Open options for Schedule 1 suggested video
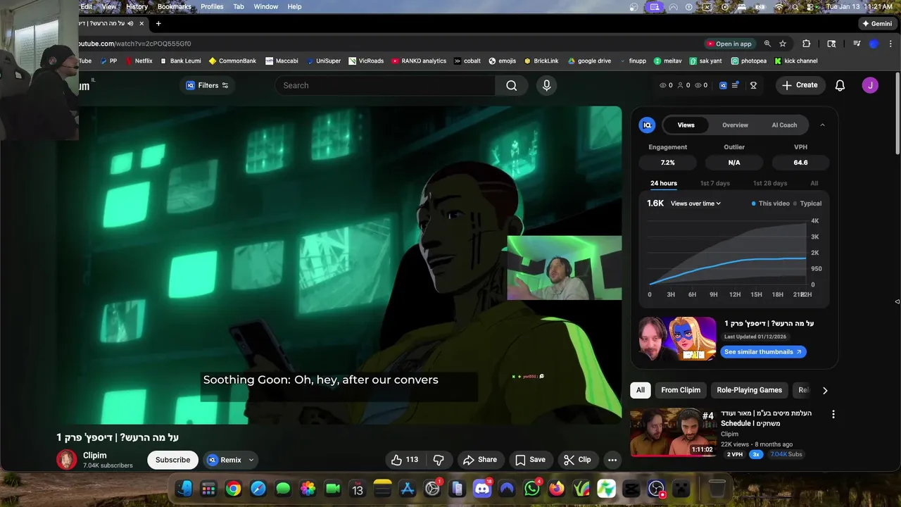 point(833,414)
